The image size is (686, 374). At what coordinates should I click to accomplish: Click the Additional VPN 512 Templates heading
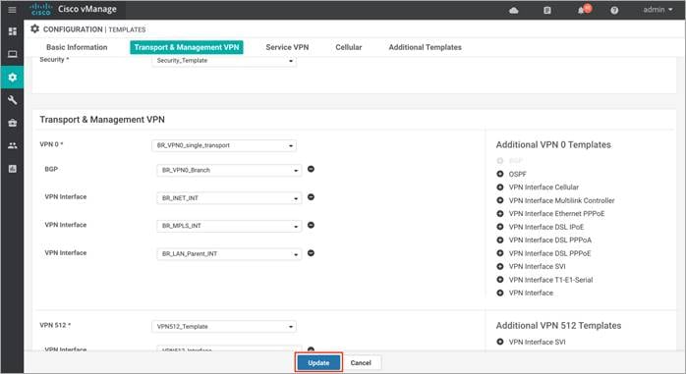(558, 326)
